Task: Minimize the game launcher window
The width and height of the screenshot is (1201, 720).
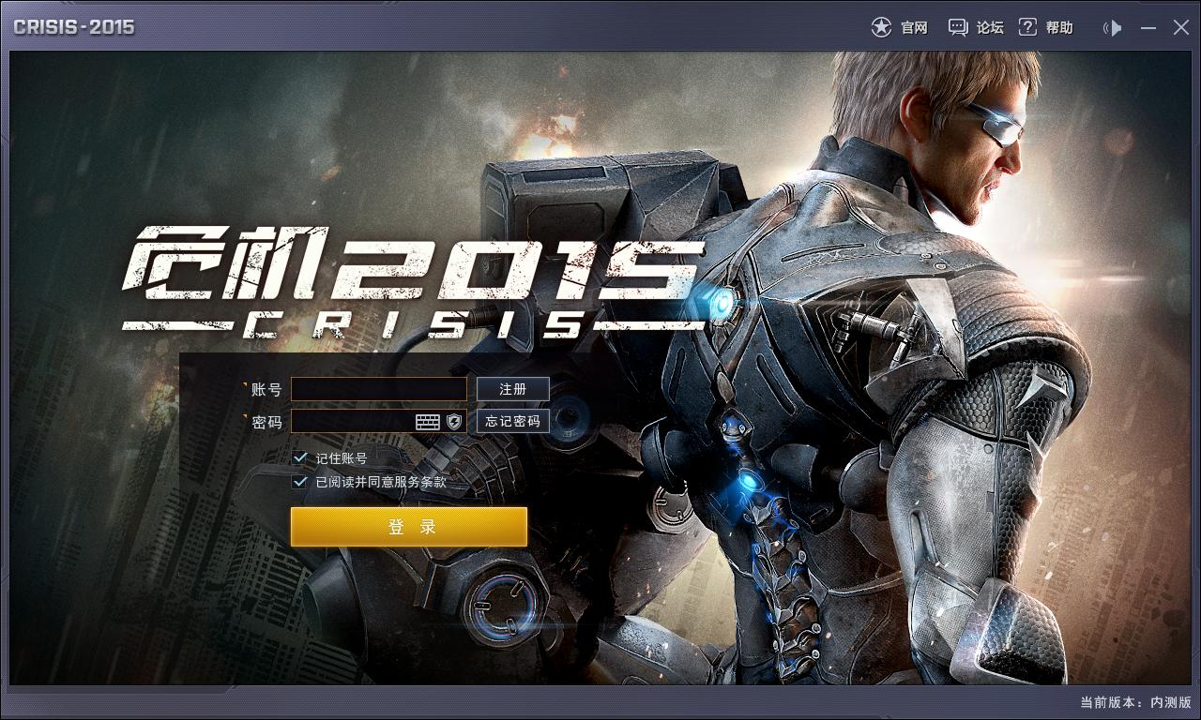Action: click(1148, 28)
